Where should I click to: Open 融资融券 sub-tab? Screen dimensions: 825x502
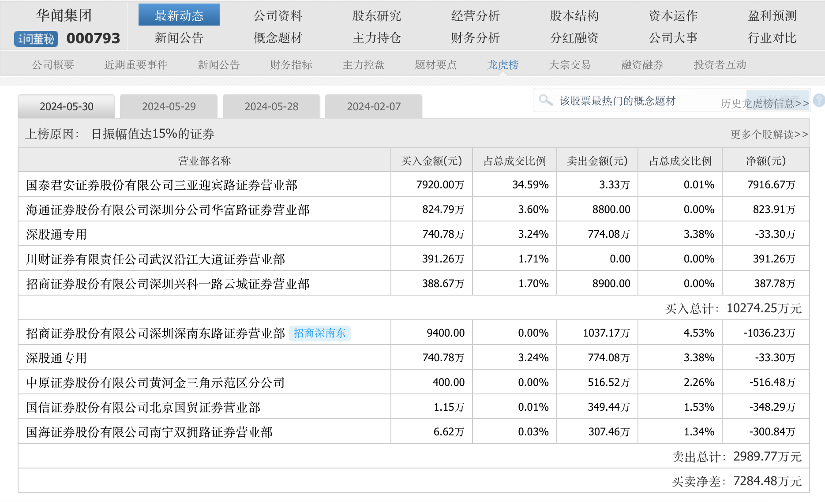click(x=642, y=65)
